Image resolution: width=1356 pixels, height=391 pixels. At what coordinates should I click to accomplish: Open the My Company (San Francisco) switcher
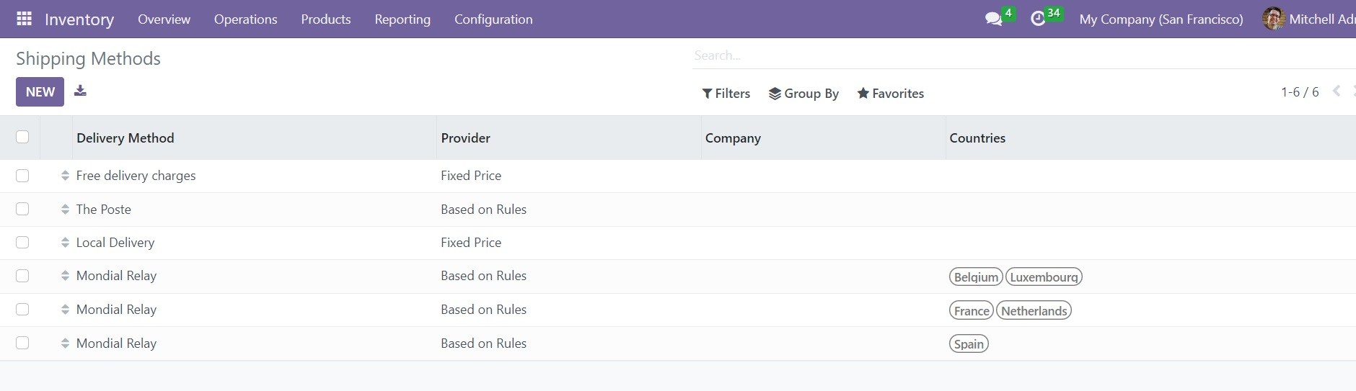click(x=1161, y=19)
